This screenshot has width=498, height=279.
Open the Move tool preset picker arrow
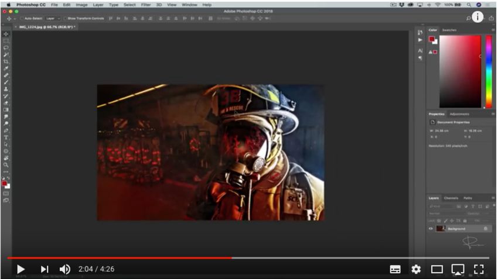[x=14, y=19]
